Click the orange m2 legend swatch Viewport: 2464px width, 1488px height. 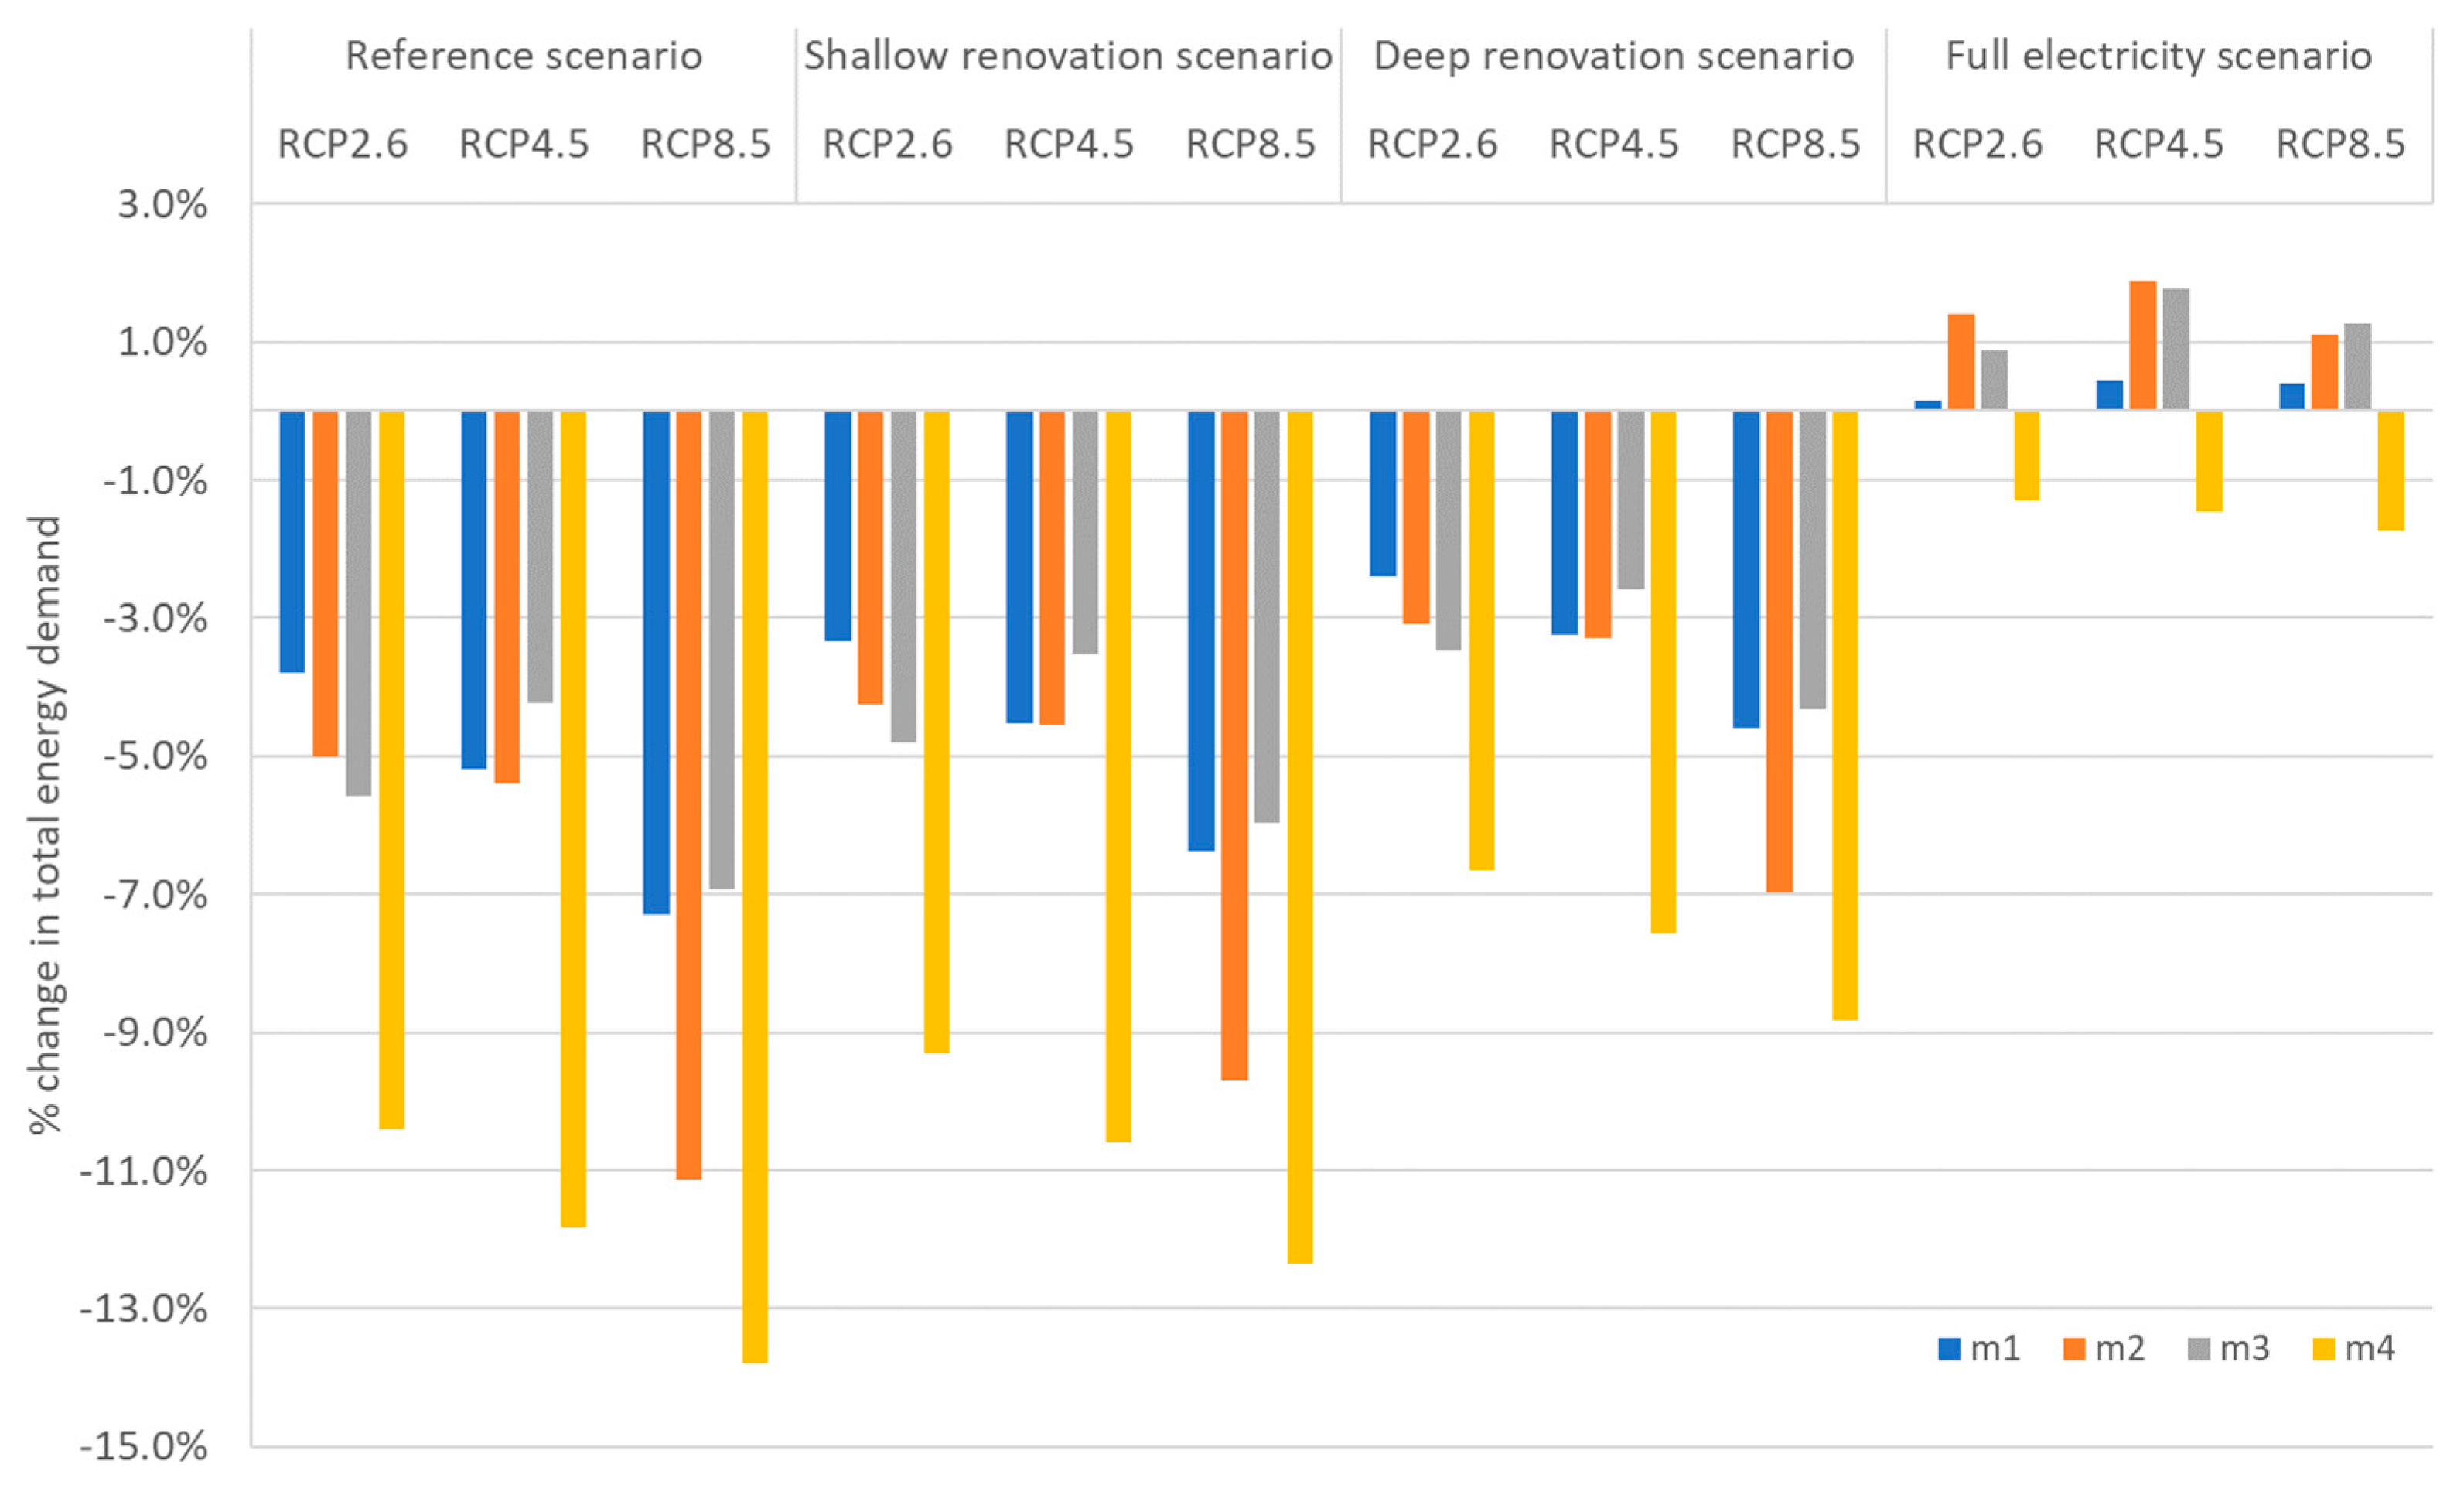click(2074, 1349)
